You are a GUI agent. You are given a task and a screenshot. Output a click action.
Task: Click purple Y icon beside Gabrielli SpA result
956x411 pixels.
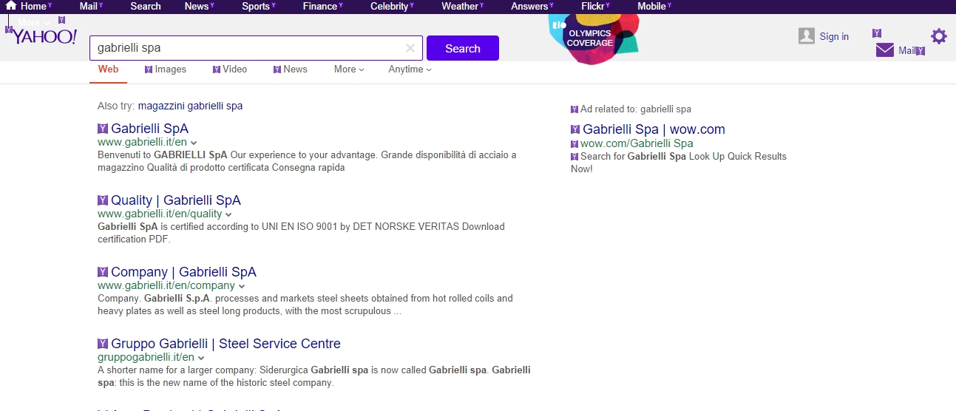(103, 129)
